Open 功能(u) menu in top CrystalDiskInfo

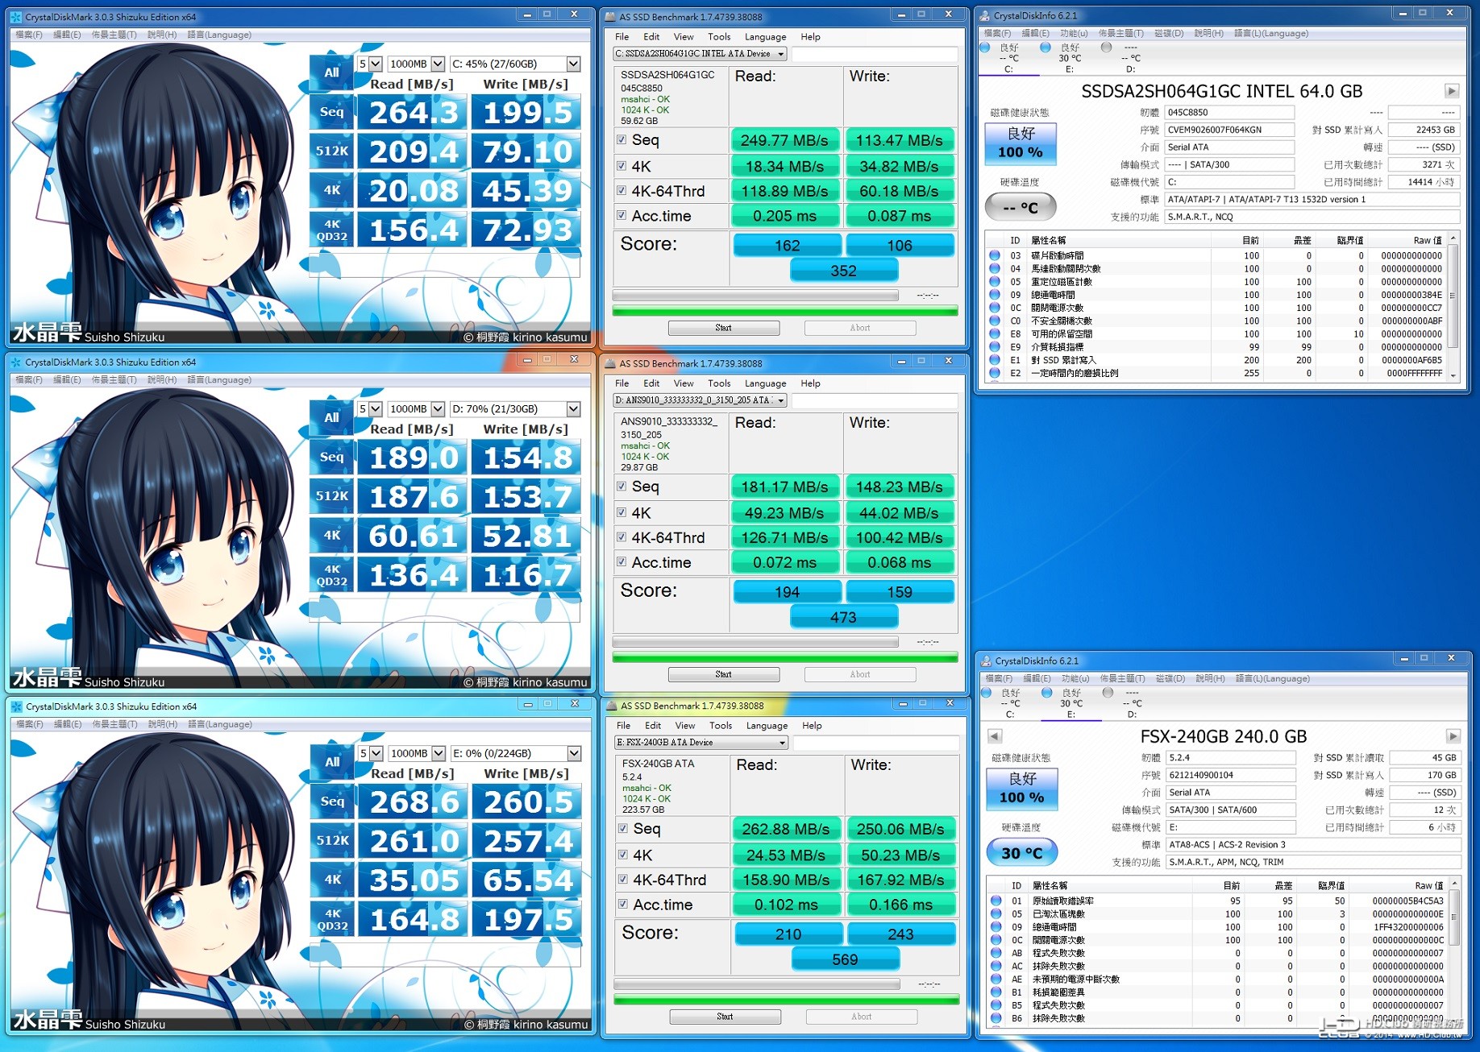point(1074,33)
